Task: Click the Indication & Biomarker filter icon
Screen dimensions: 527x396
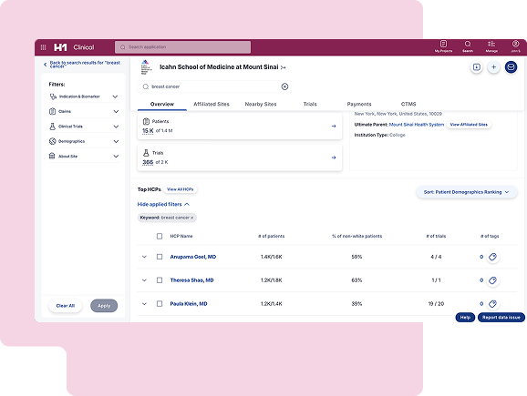Action: coord(53,96)
